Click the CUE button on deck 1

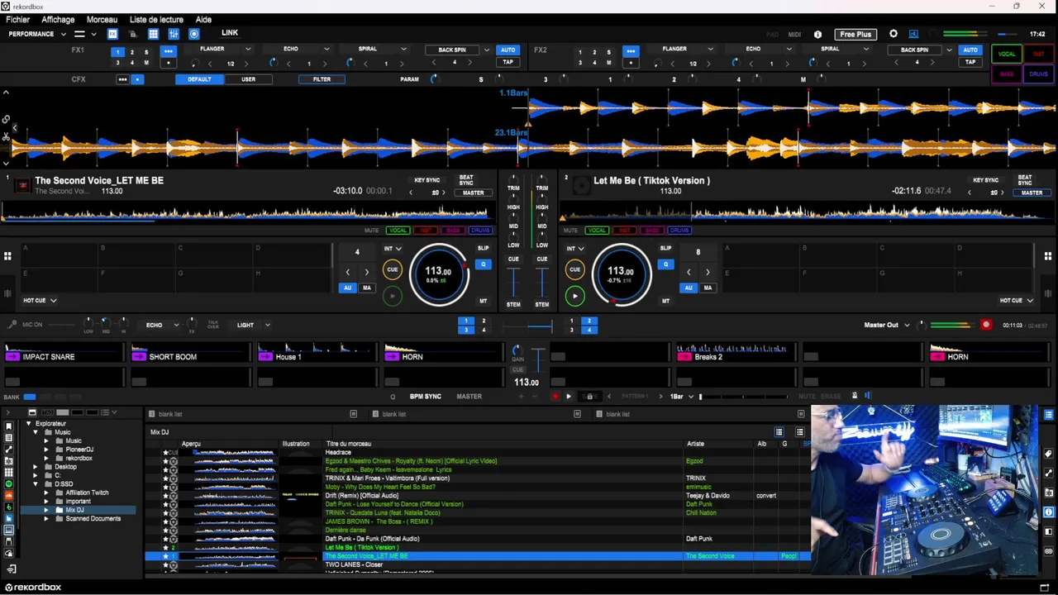pos(393,269)
